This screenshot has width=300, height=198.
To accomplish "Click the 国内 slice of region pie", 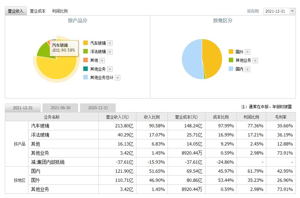I will [x=191, y=59].
